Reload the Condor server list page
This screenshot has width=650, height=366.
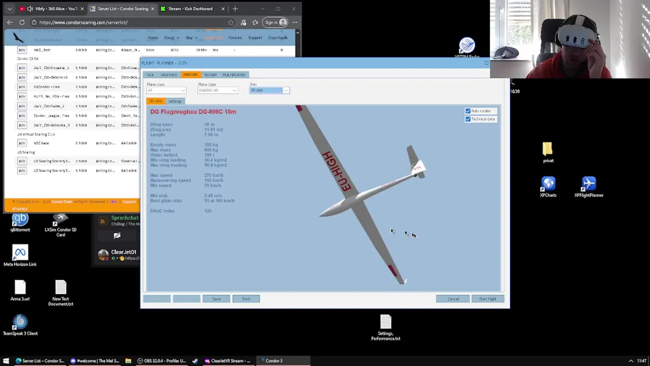tap(22, 22)
